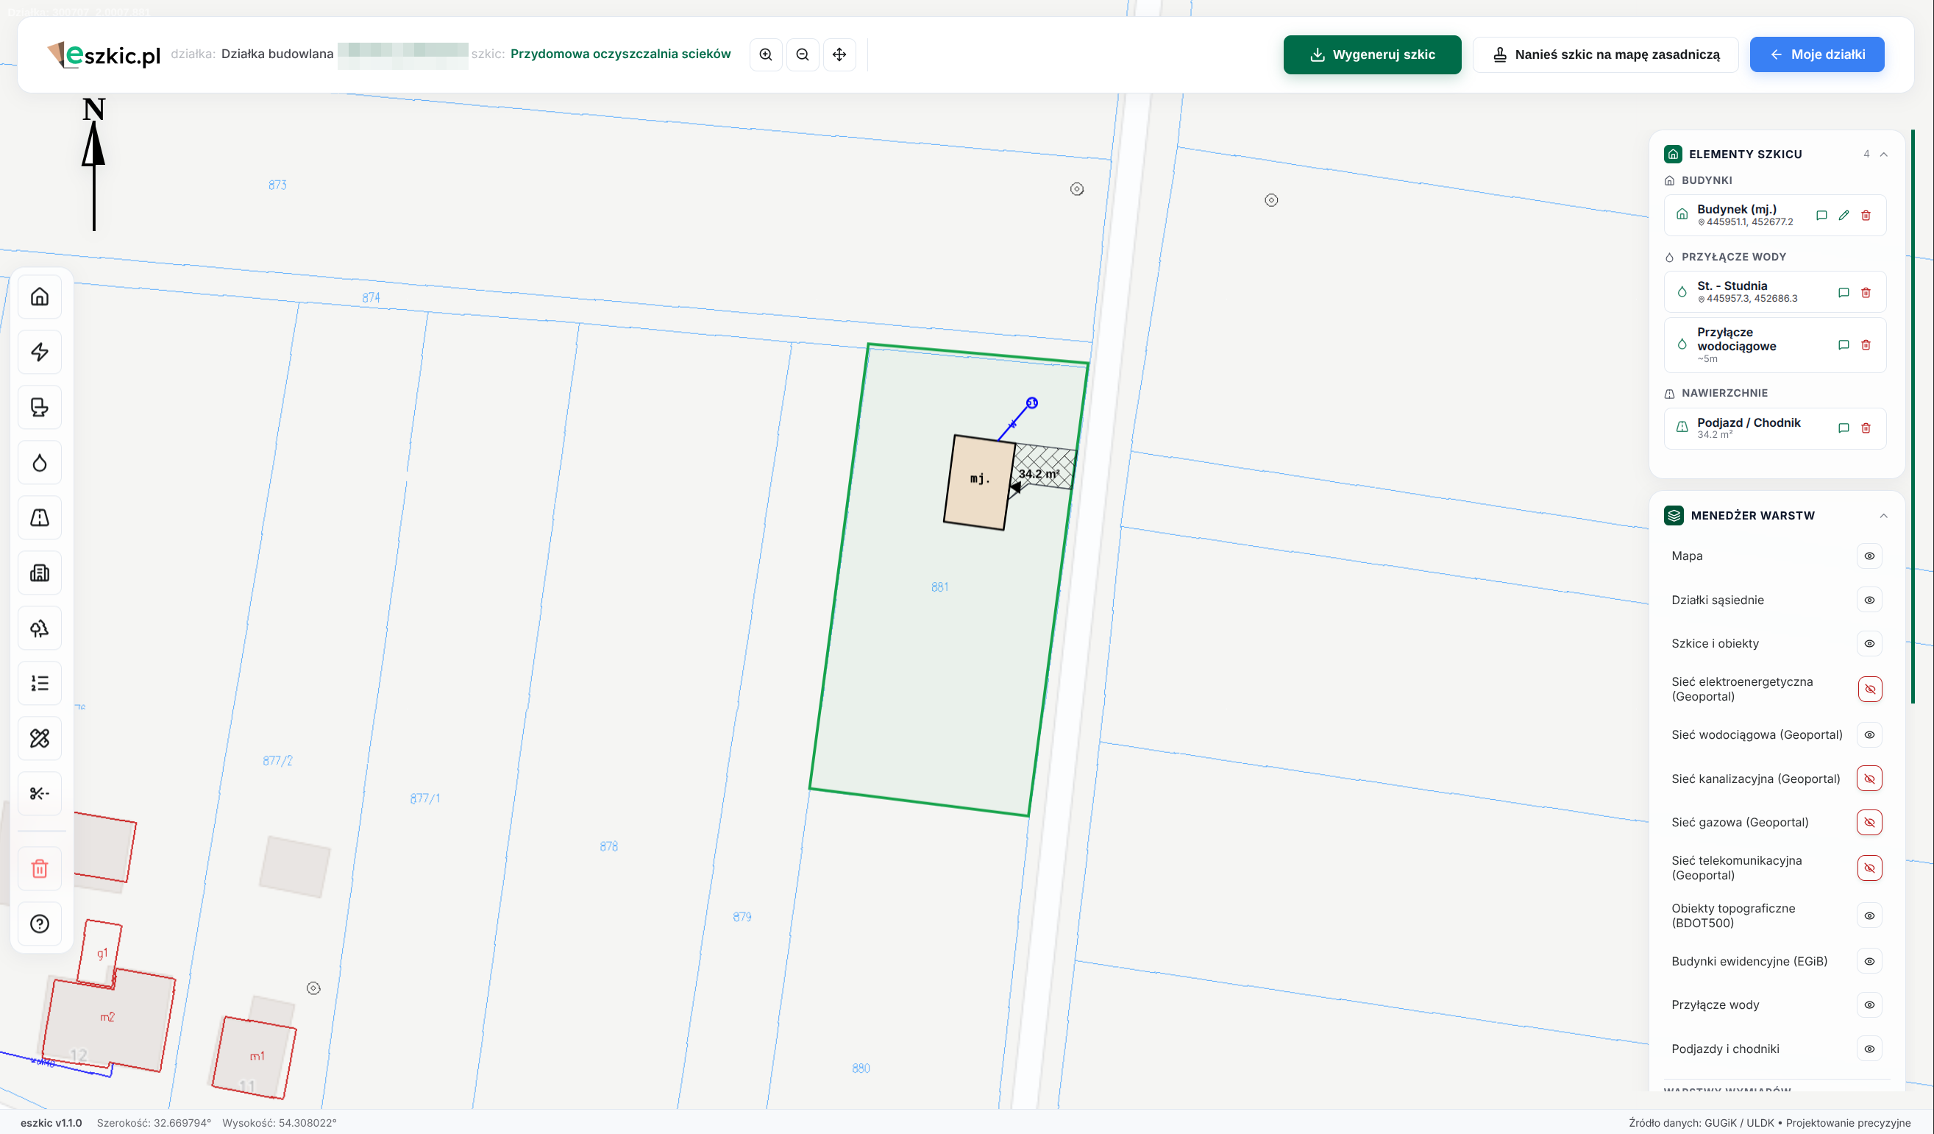Viewport: 1934px width, 1134px height.
Task: Delete the Przyłącze wodociągowe element
Action: click(1866, 344)
